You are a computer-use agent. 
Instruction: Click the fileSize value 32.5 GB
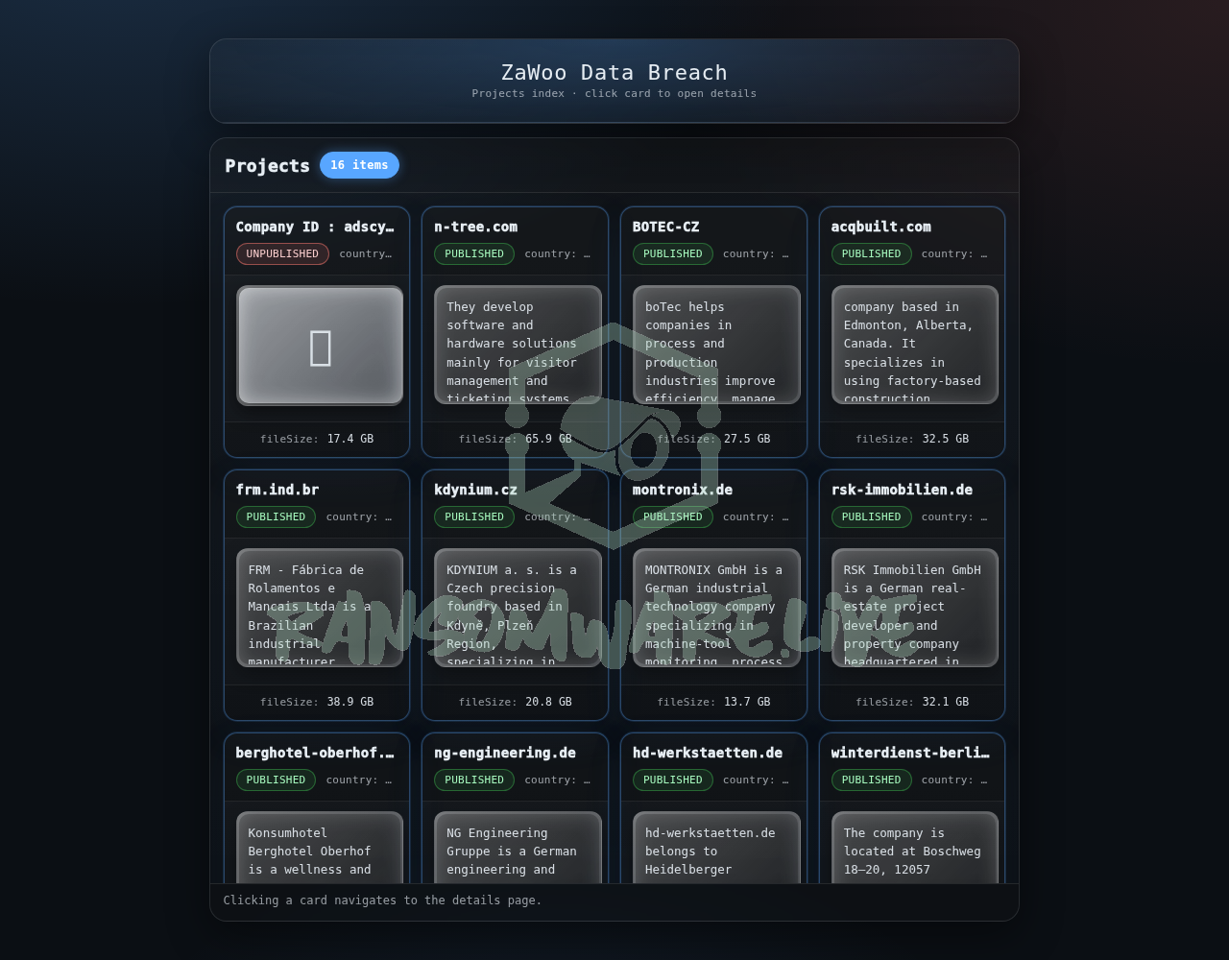point(946,439)
